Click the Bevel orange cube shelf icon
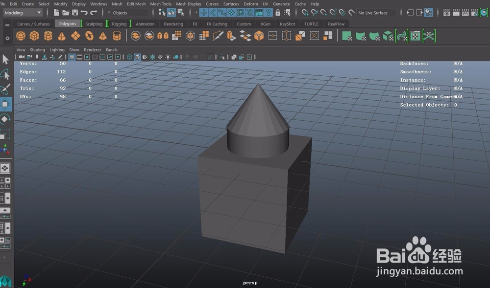This screenshot has width=490, height=288. (x=259, y=36)
